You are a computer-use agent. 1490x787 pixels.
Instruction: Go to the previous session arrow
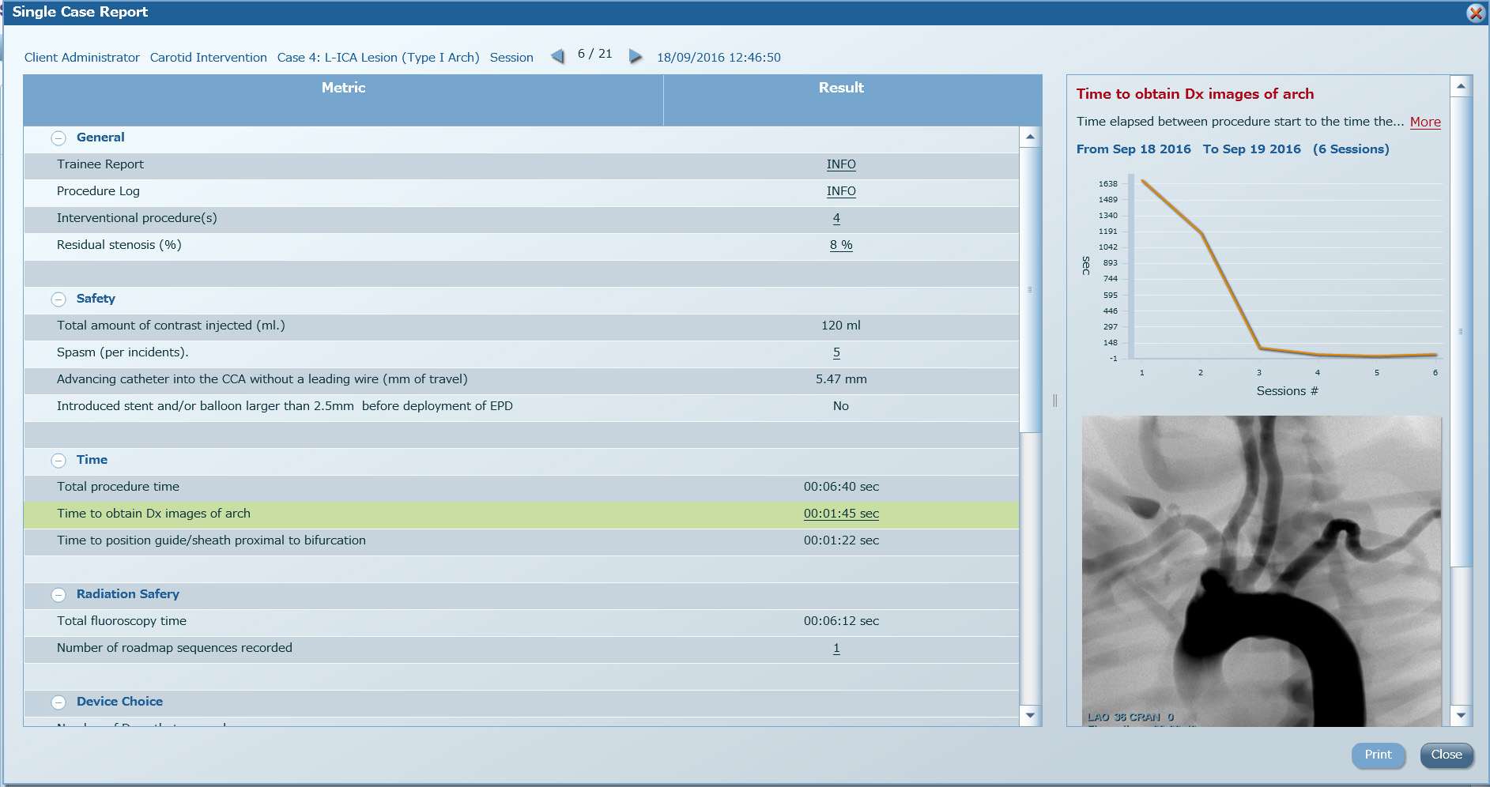coord(558,56)
